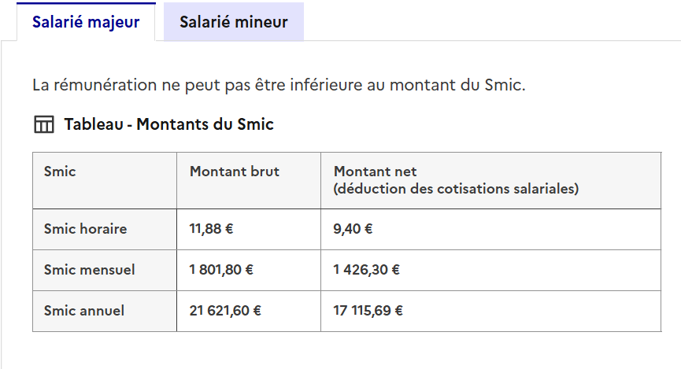The height and width of the screenshot is (369, 681).
Task: Click the word Tableau in the table title
Action: (94, 124)
